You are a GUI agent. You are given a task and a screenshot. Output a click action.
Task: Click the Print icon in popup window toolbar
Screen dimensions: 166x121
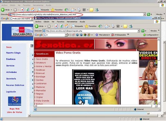pos(113,26)
